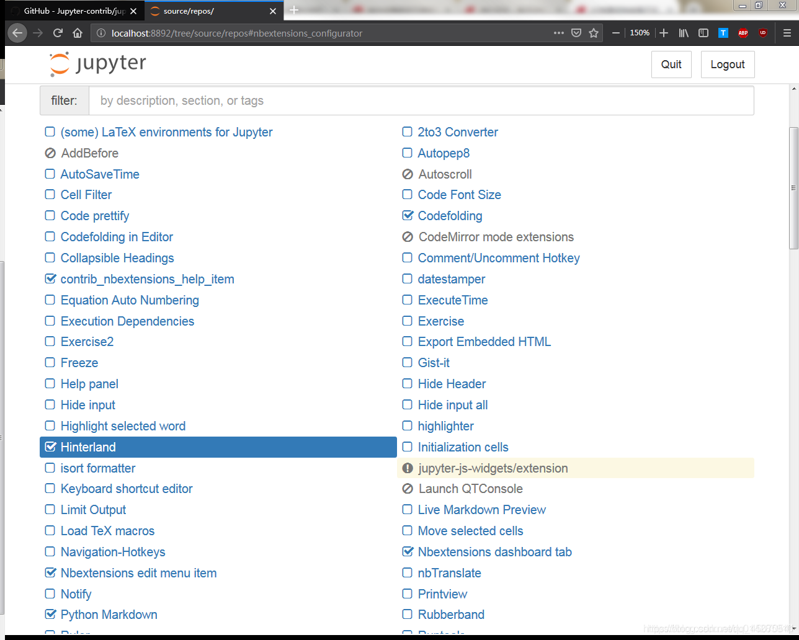This screenshot has width=799, height=640.
Task: Enable (some) LaTeX environments for Jupyter
Action: coord(50,131)
